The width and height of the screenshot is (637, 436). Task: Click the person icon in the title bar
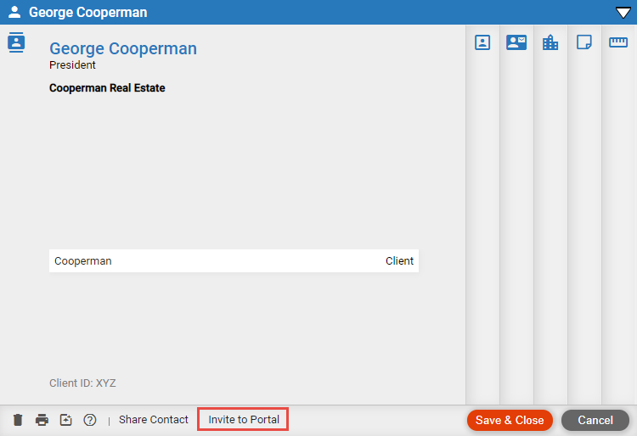click(14, 12)
